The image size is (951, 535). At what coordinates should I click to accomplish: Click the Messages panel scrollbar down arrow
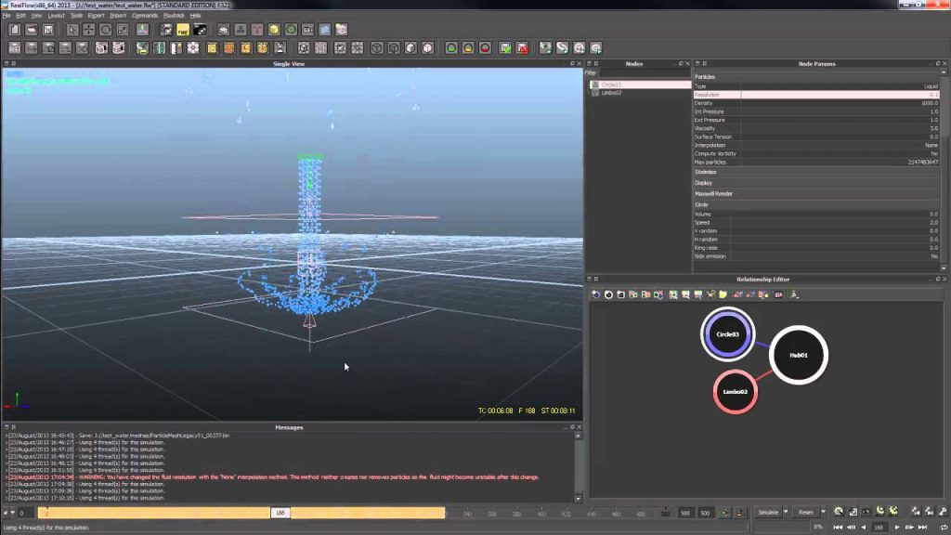coord(578,499)
